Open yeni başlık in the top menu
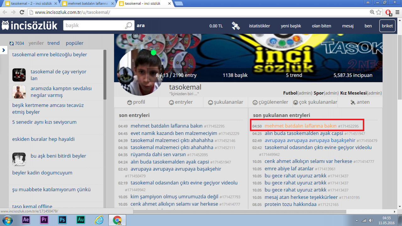402x226 pixels. pyautogui.click(x=291, y=26)
